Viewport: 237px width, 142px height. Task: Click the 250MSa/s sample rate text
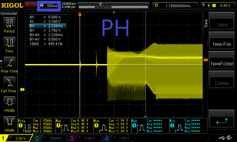pyautogui.click(x=69, y=4)
